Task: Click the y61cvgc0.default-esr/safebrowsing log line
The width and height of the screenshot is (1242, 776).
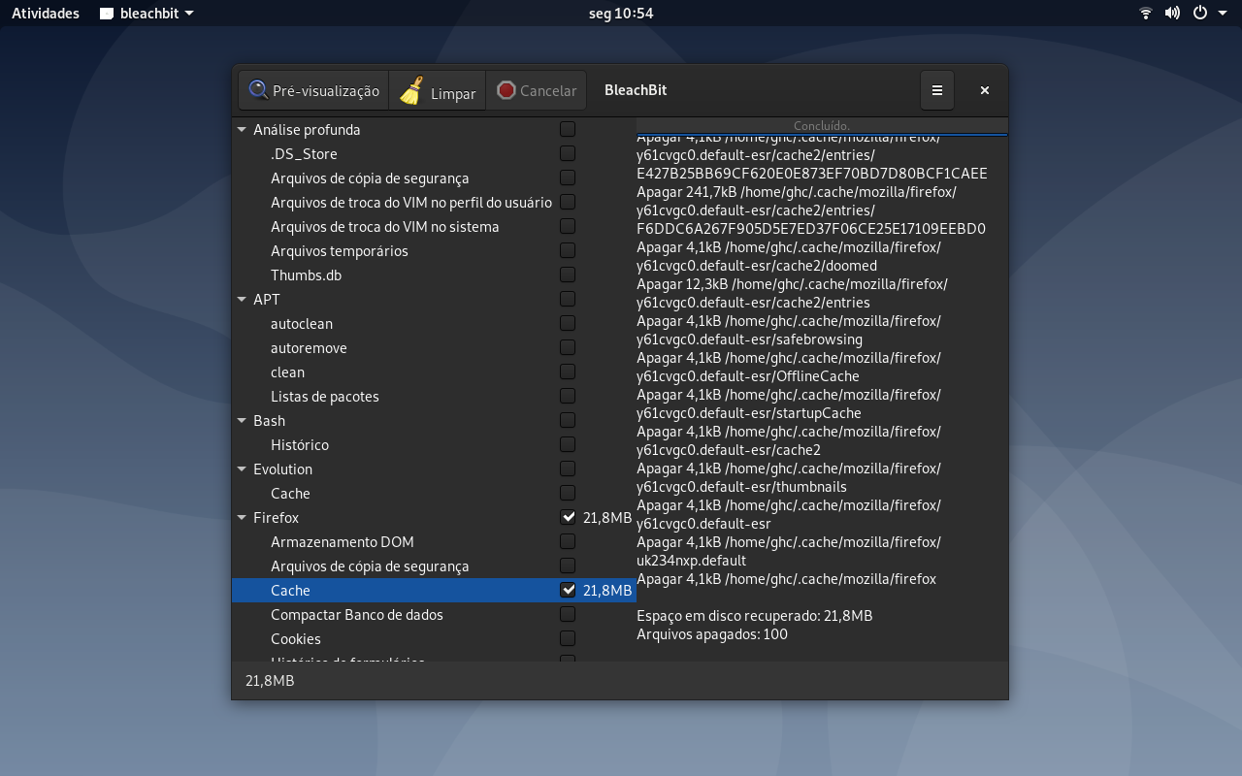Action: [749, 339]
